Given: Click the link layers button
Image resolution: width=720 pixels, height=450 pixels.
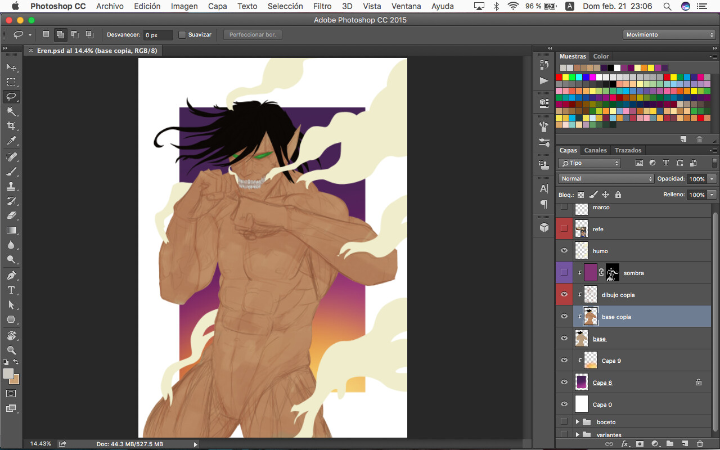Looking at the screenshot, I should point(609,444).
